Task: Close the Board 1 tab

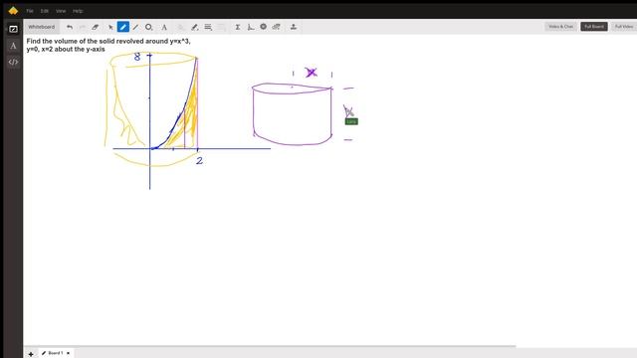Action: click(69, 353)
